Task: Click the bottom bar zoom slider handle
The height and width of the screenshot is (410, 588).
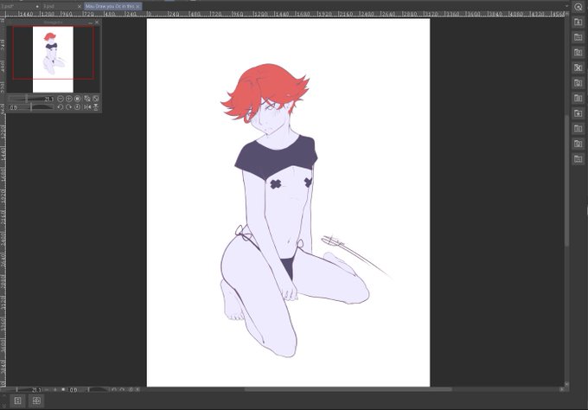Action: 17,390
